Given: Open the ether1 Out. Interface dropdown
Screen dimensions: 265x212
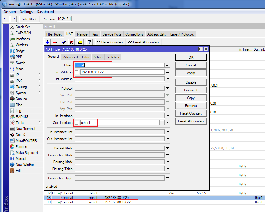Looking at the screenshot, I should pyautogui.click(x=162, y=123).
